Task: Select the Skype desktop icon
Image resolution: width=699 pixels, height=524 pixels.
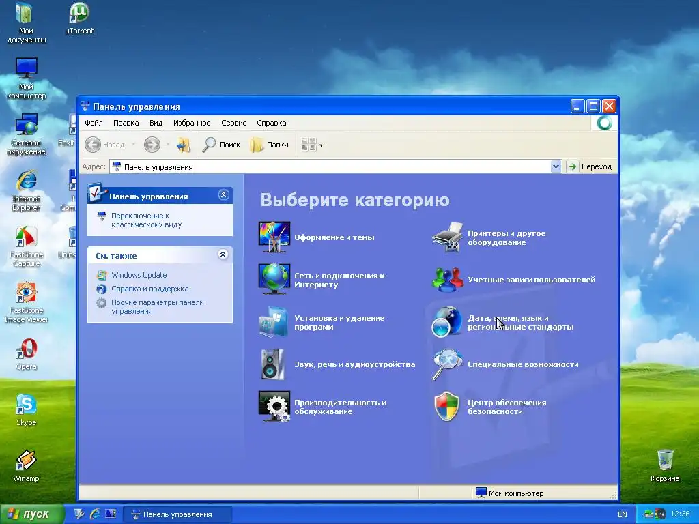Action: click(x=27, y=410)
